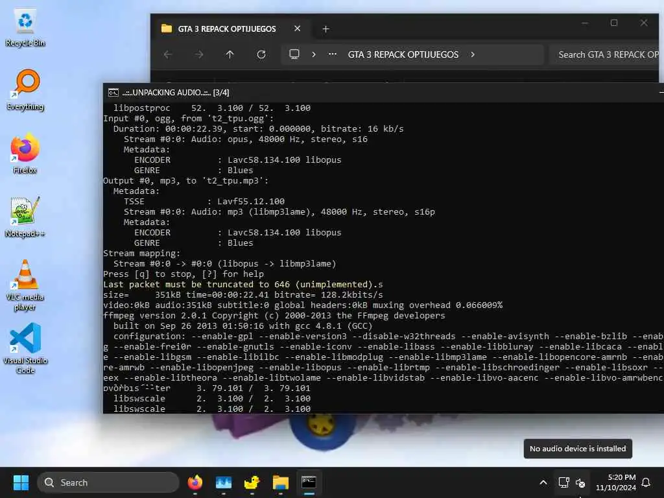Click the muted volume tray icon
664x498 pixels.
(x=580, y=482)
